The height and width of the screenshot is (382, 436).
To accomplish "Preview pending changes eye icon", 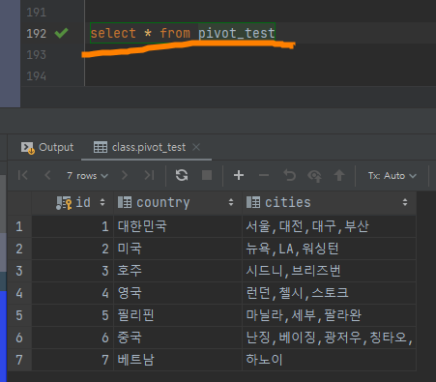I will (x=314, y=176).
